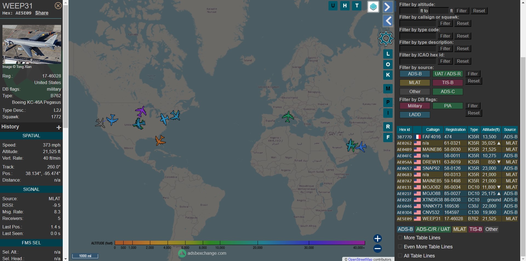The image size is (526, 261).
Task: Focus the minimum altitude input field
Action: click(x=409, y=11)
